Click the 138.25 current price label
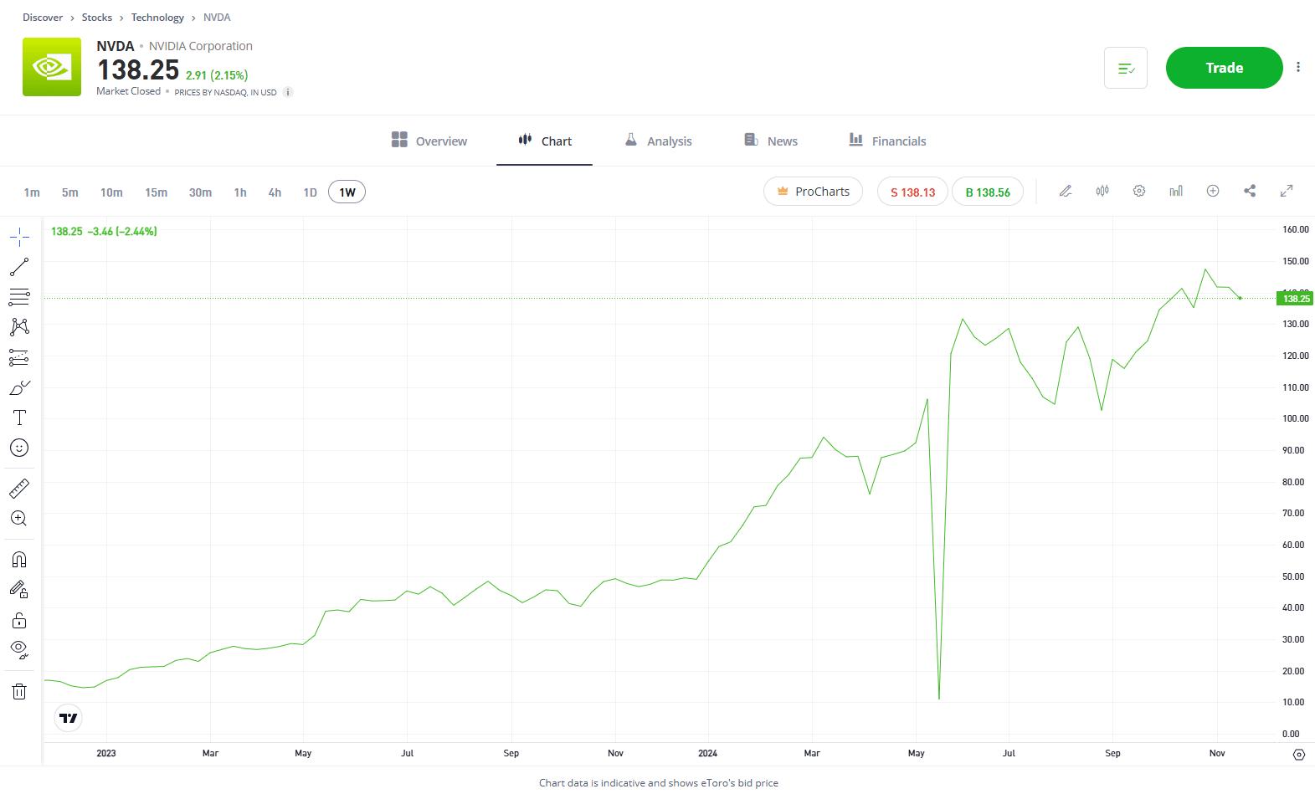The image size is (1315, 794). pos(1295,299)
